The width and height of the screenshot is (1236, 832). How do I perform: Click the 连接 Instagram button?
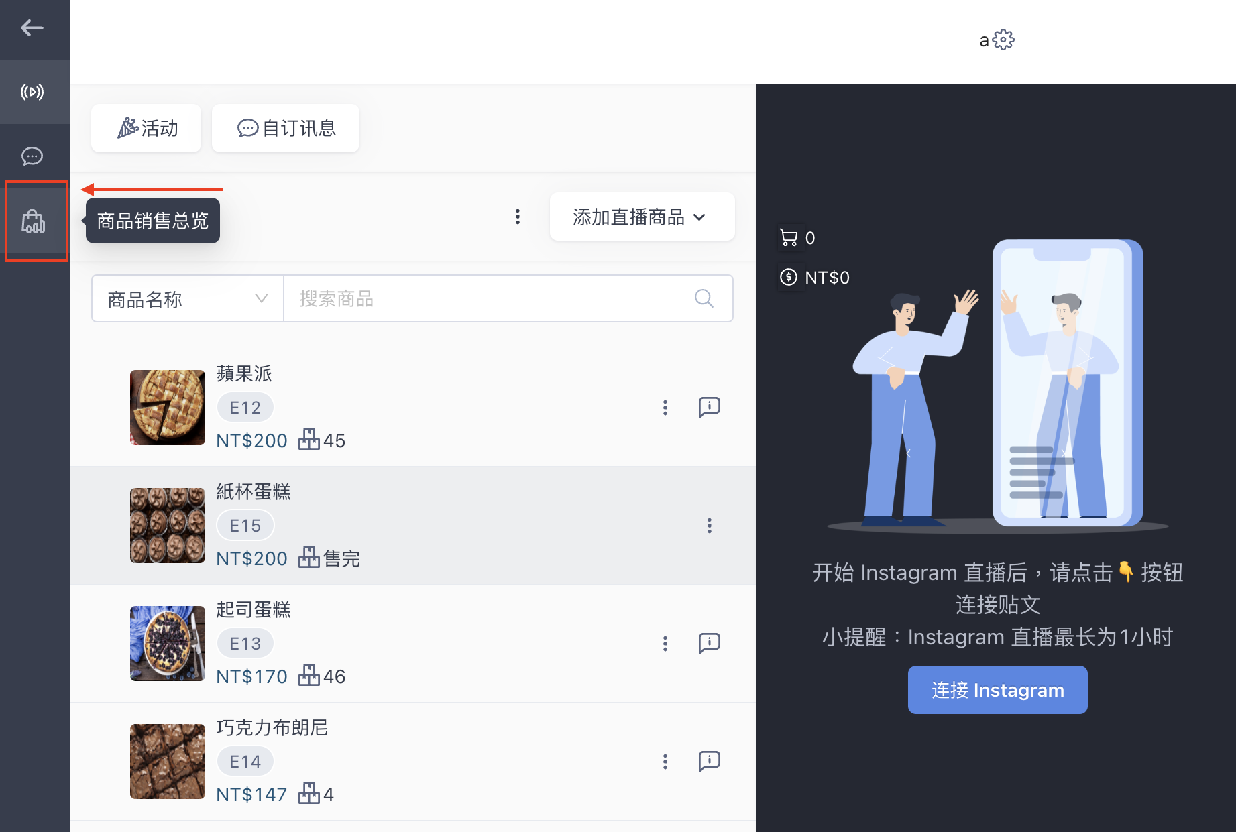[x=997, y=690]
